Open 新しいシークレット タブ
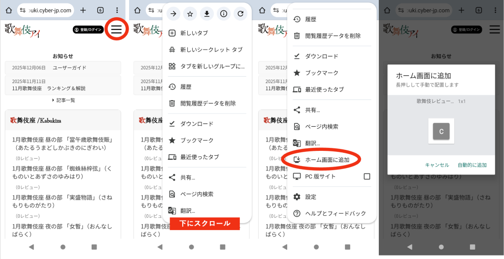The image size is (504, 259). 211,50
